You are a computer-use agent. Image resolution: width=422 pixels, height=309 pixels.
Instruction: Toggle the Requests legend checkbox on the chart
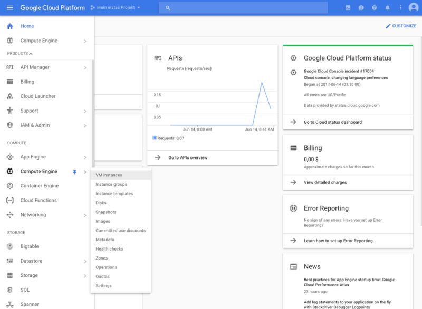pos(154,139)
